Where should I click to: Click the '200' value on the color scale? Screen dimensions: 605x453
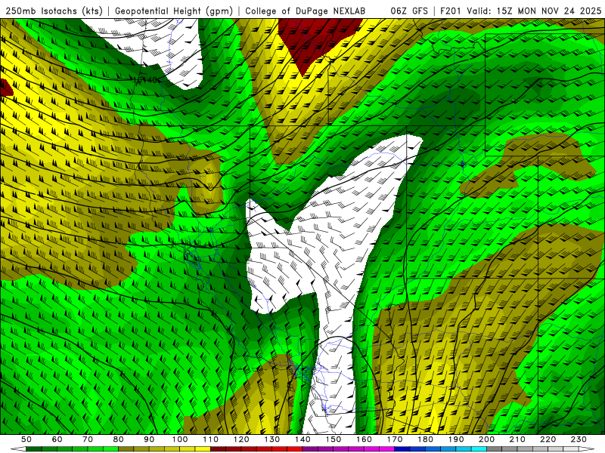point(486,439)
